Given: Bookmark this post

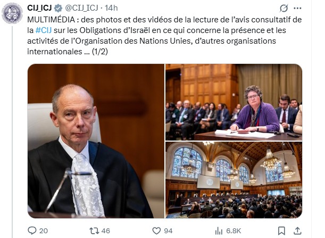Looking at the screenshot, I should point(281,231).
